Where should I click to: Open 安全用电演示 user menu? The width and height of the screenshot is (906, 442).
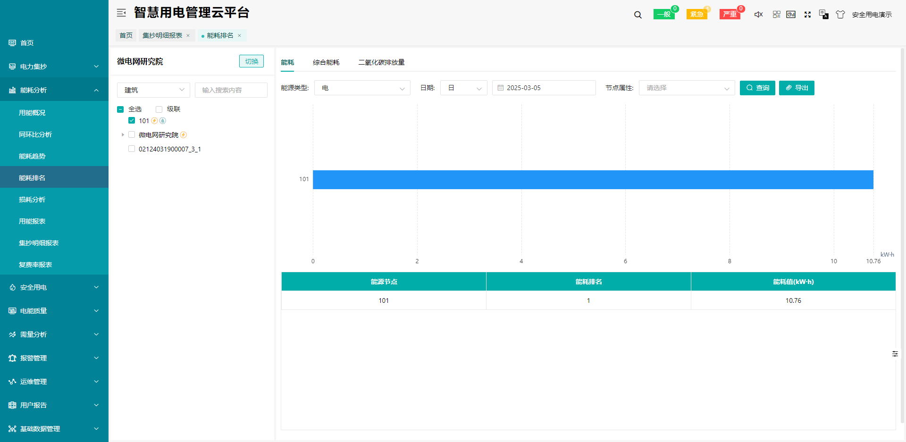pyautogui.click(x=872, y=15)
